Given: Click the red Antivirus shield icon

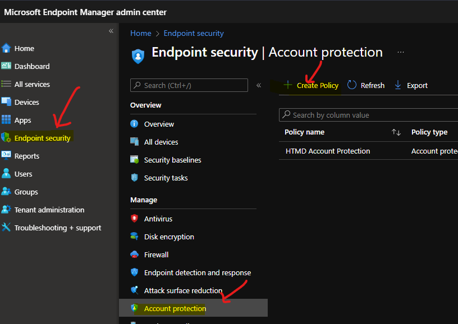Looking at the screenshot, I should 134,219.
